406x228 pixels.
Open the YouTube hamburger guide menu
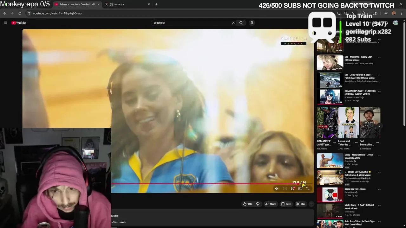(x=5, y=23)
